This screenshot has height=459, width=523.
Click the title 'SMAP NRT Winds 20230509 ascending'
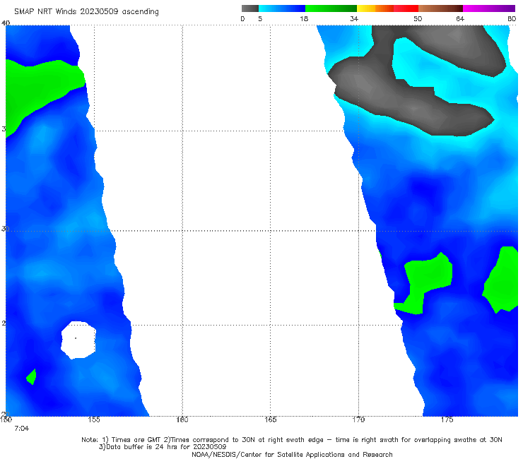[86, 12]
